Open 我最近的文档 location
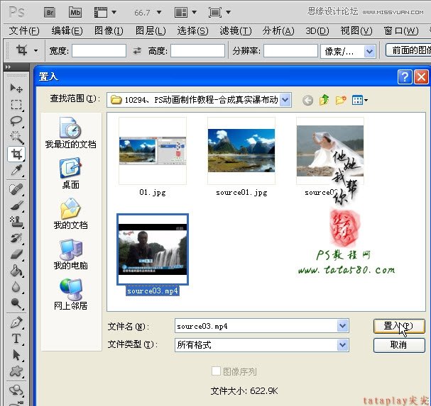Screen dimensions: 431x406 point(70,132)
